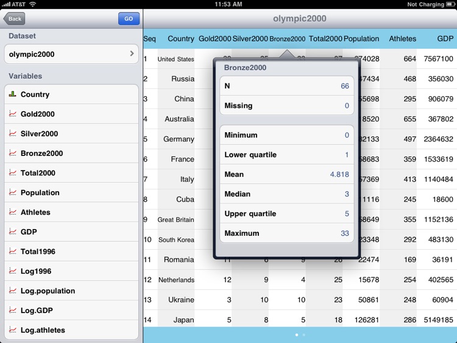Tap the Population column header
This screenshot has height=343, width=457.
[x=361, y=39]
